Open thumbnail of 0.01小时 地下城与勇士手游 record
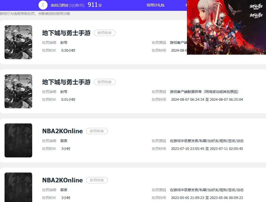This screenshot has width=266, height=202. 18,91
